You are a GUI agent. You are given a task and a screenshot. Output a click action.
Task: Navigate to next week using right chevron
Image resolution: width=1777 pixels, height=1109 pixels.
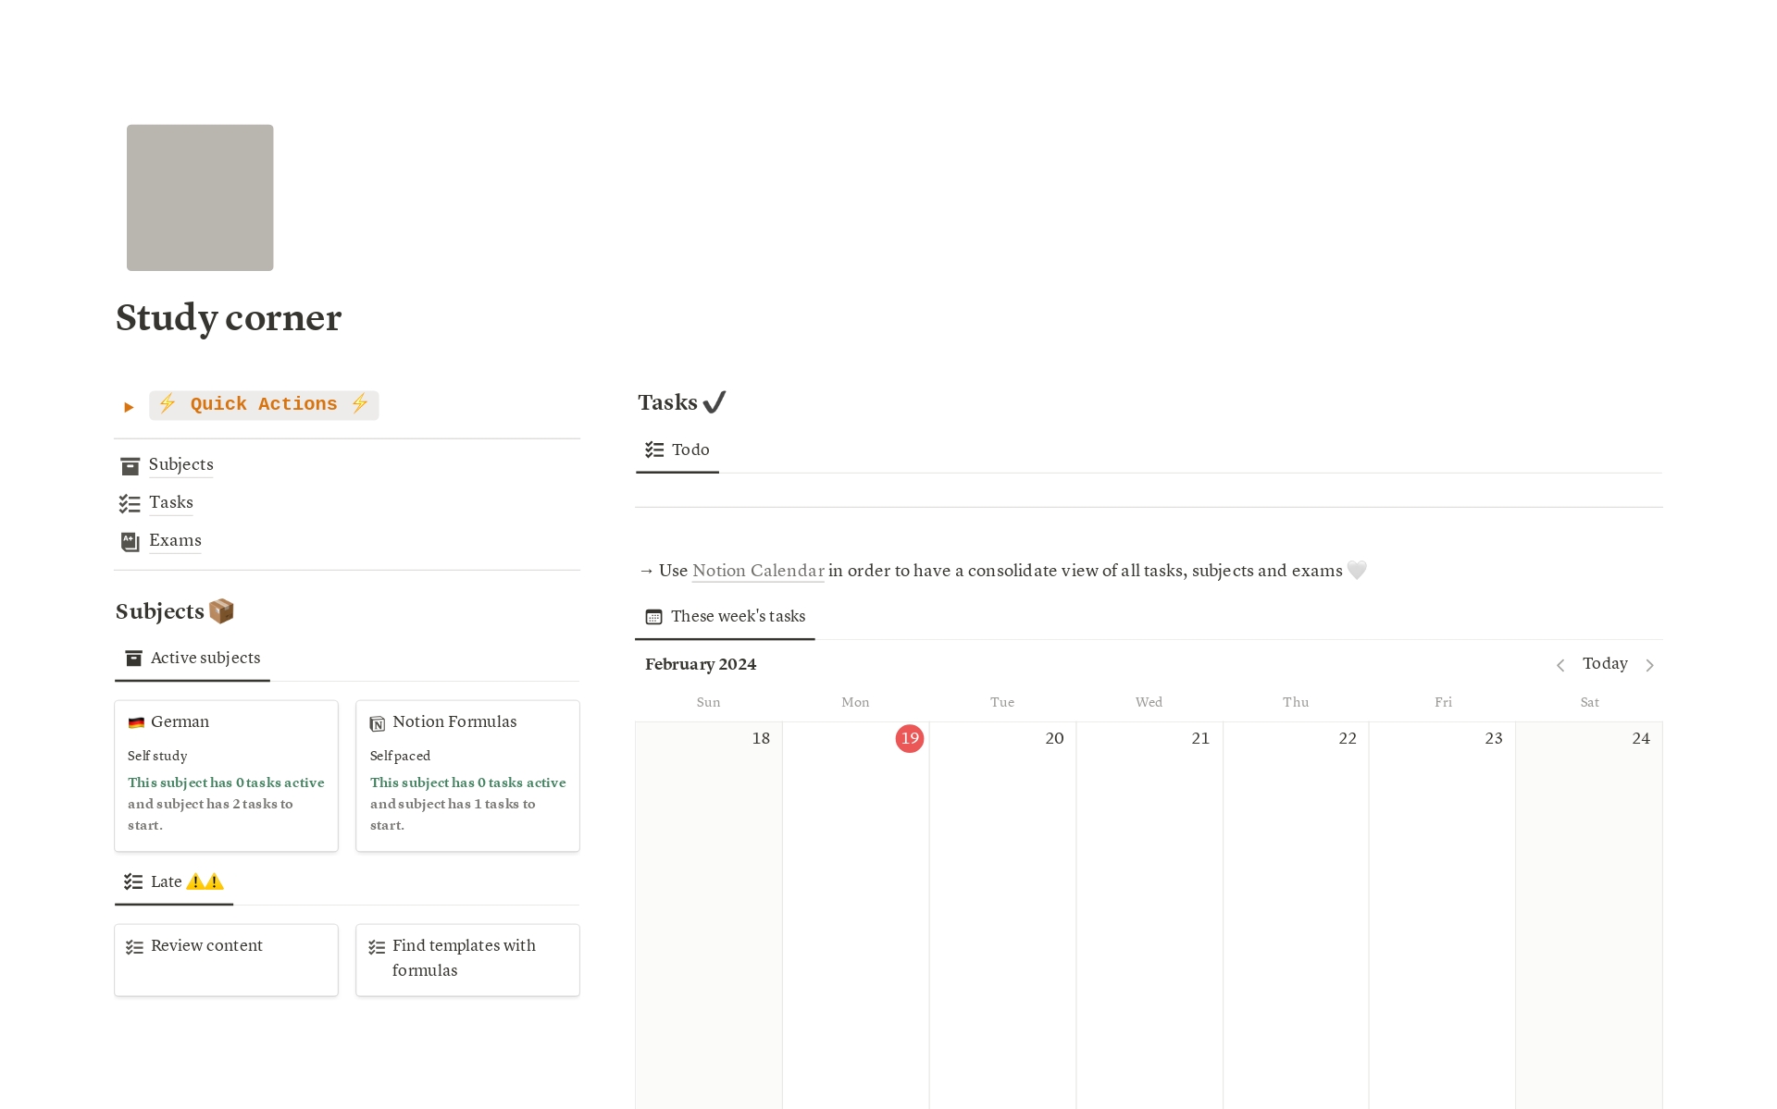coord(1652,663)
